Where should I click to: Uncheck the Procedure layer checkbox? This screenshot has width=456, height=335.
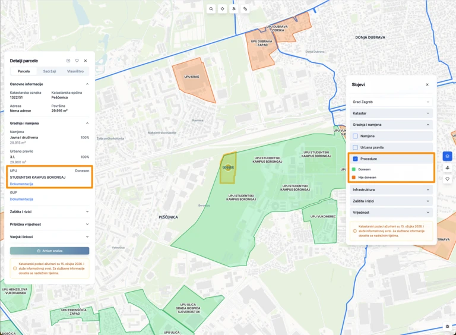(355, 159)
